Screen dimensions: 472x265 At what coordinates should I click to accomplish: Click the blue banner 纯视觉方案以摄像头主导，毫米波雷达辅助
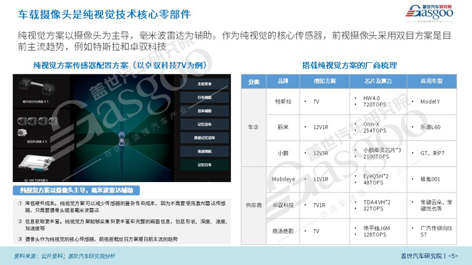pyautogui.click(x=76, y=190)
